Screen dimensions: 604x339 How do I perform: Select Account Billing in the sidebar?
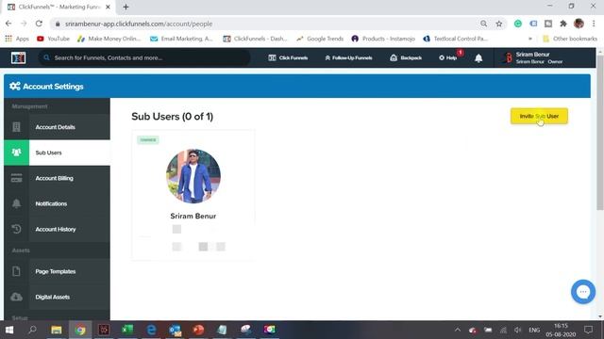(57, 178)
